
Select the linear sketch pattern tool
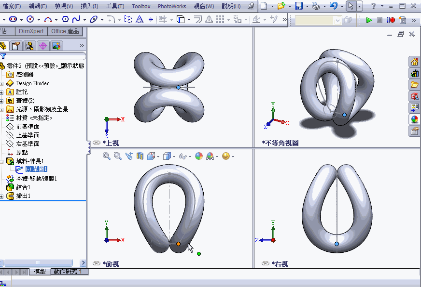point(220,19)
